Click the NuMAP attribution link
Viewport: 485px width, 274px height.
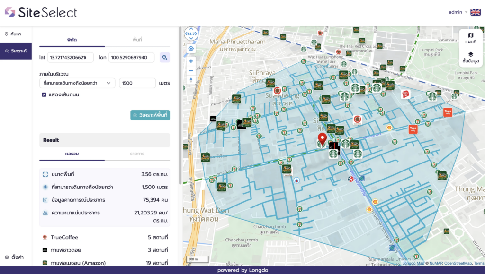[436, 263]
